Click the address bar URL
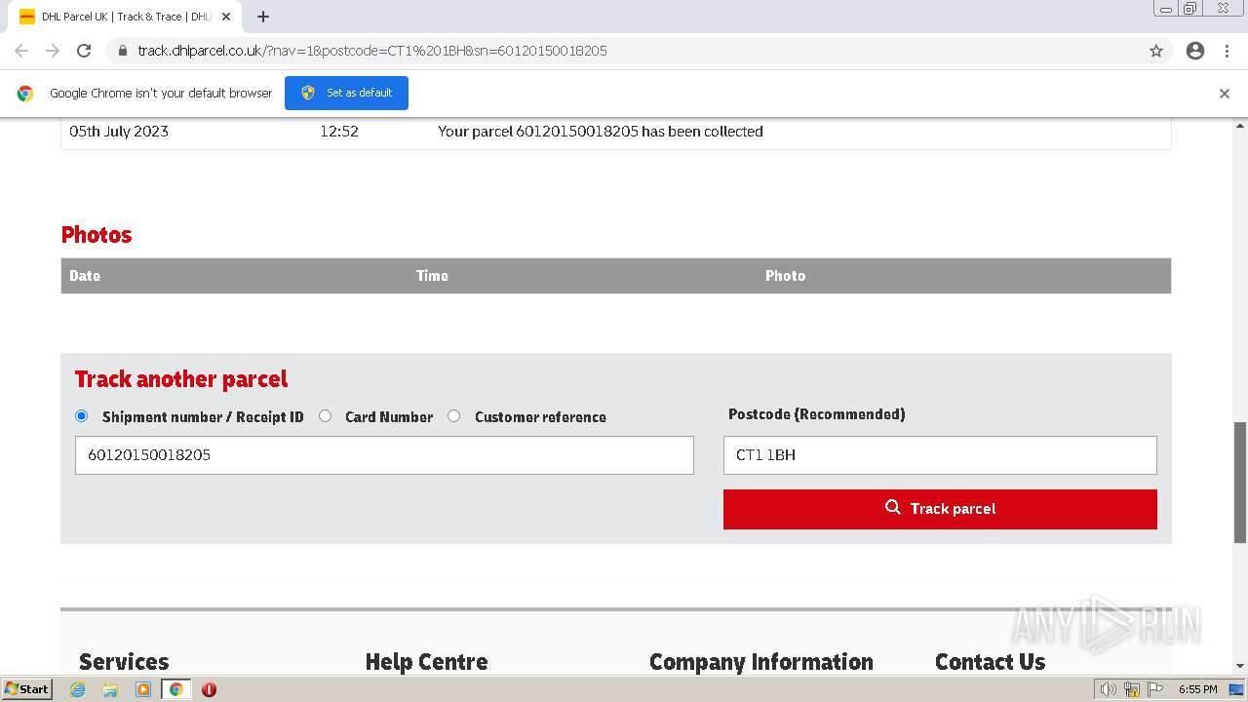The width and height of the screenshot is (1248, 702). 372,51
